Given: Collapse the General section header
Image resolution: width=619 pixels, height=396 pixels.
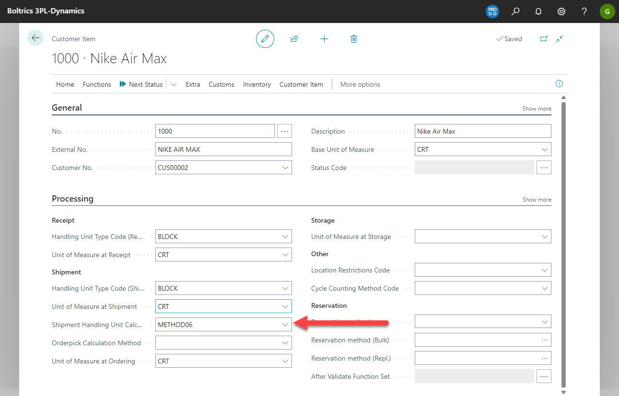Looking at the screenshot, I should (67, 108).
